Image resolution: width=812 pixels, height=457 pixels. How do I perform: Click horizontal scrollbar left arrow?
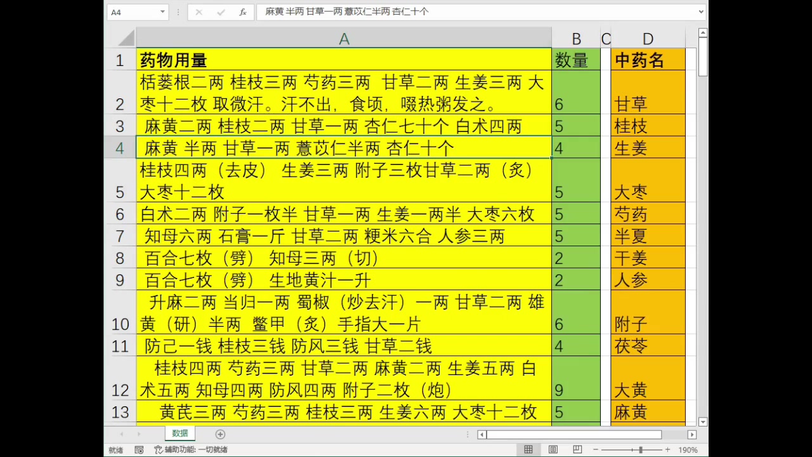coord(482,435)
